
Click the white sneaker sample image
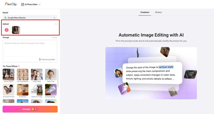(x=124, y=89)
